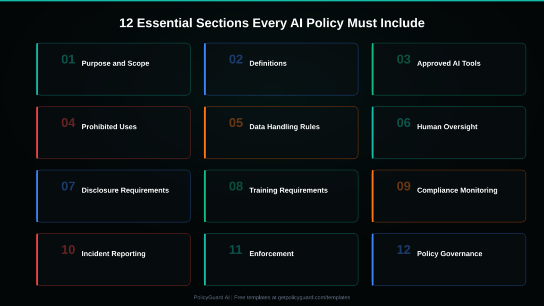The width and height of the screenshot is (544, 306).
Task: Click the Disclosure Requirements card
Action: 113,196
